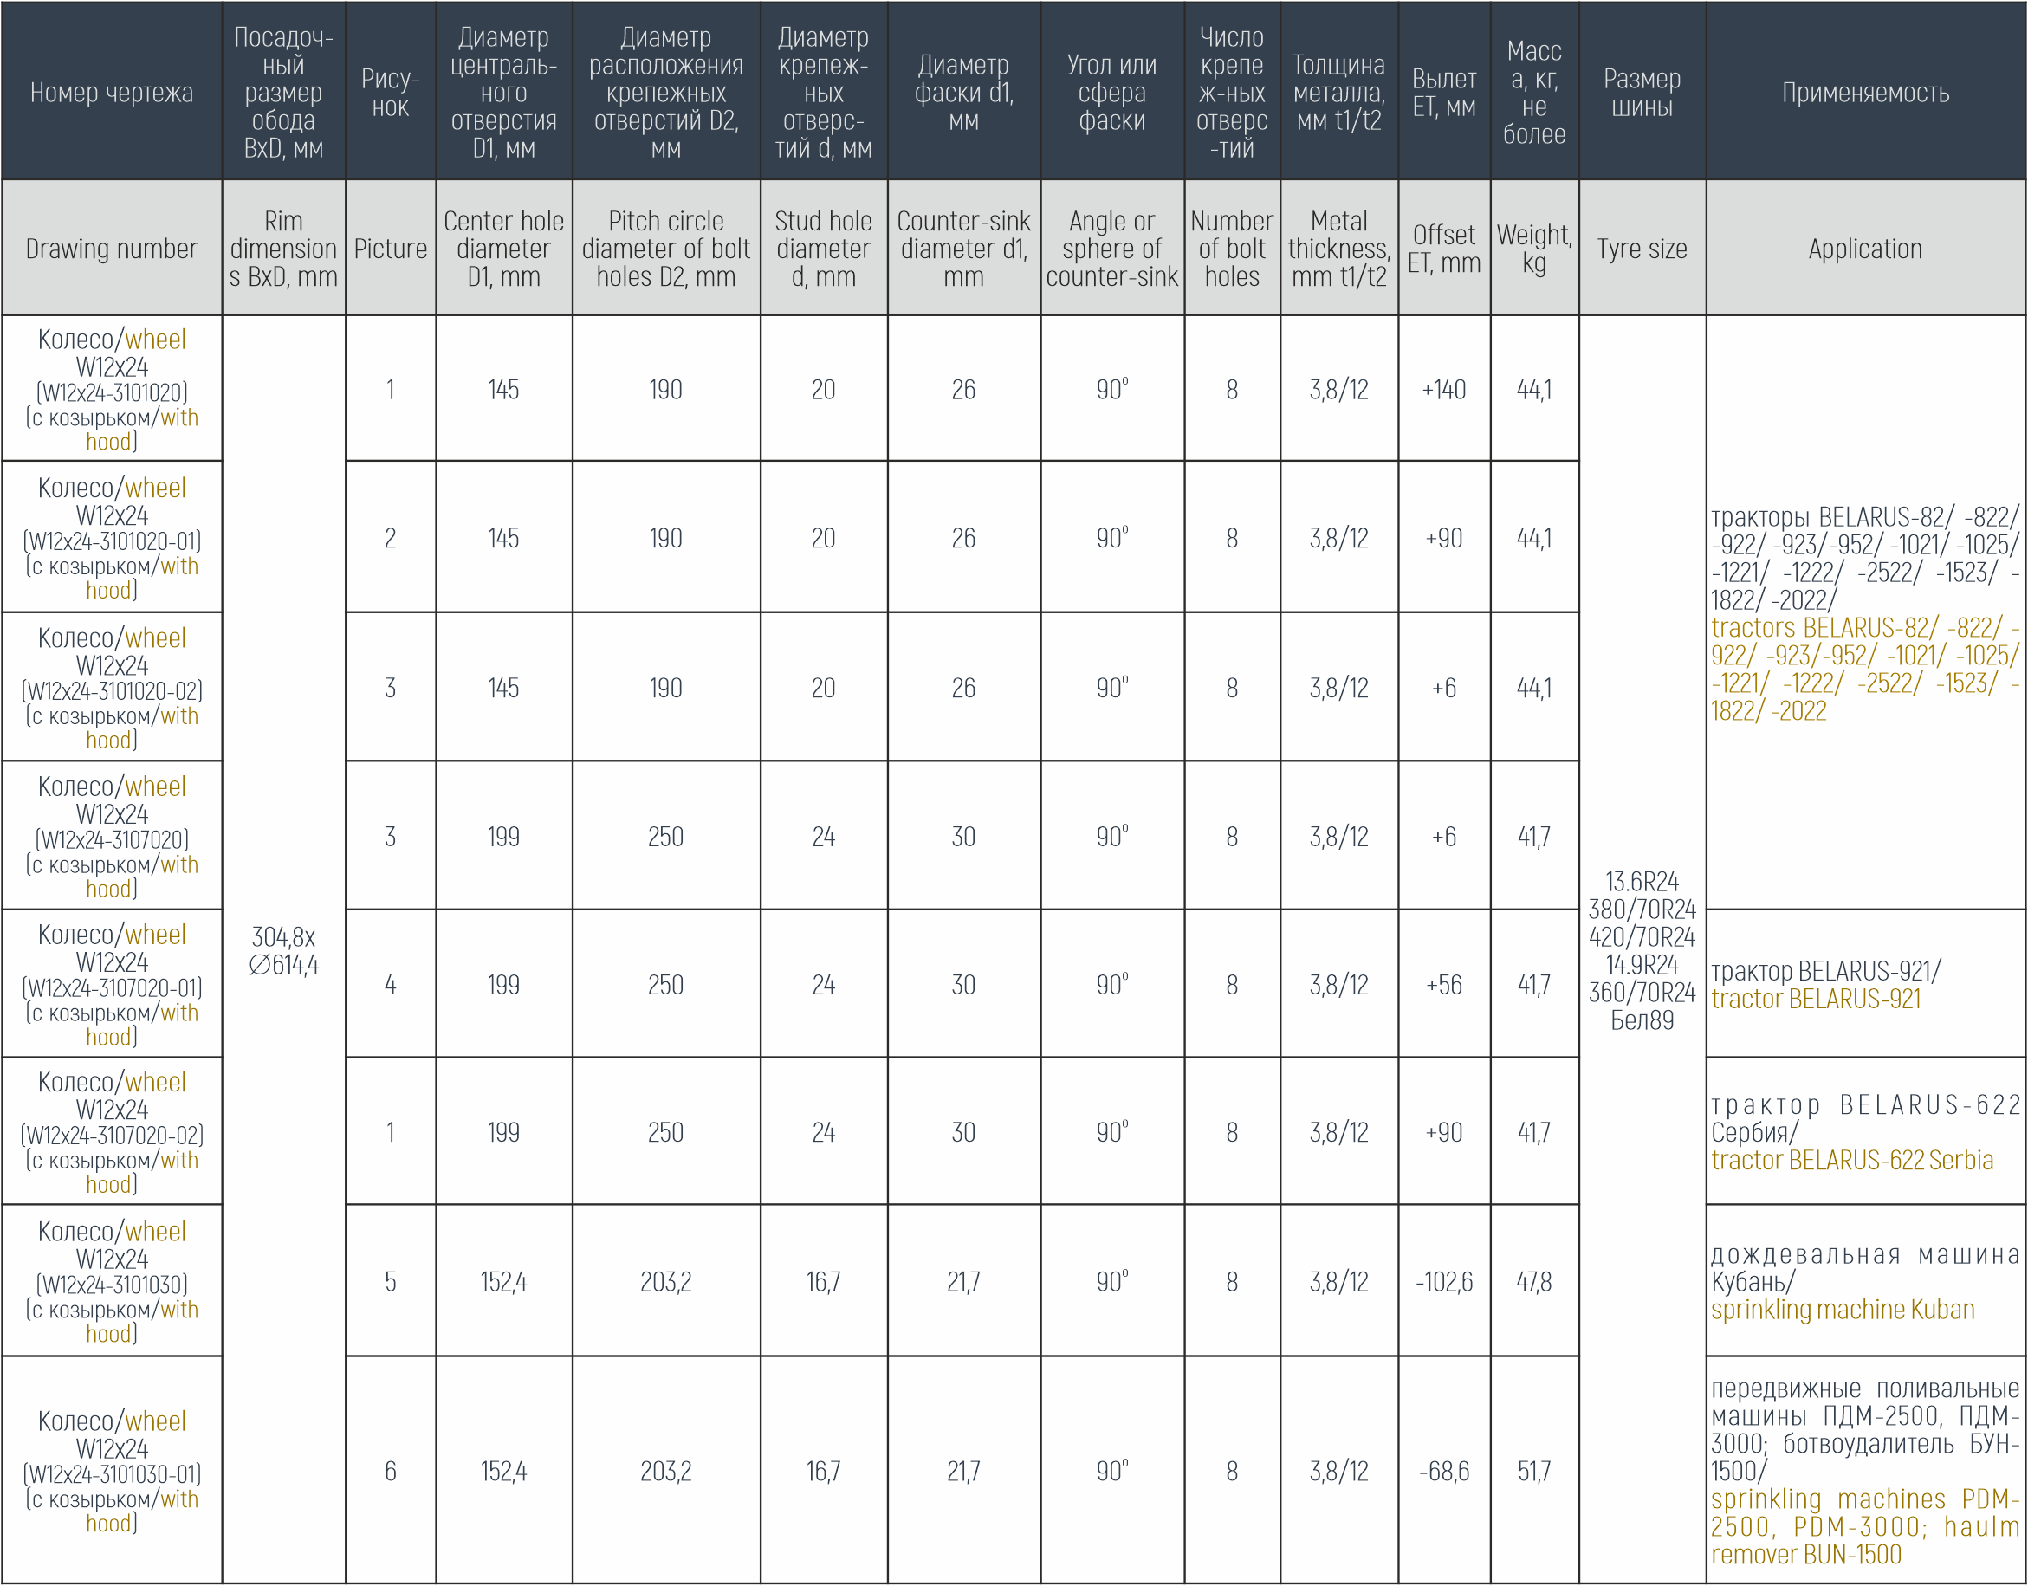The image size is (2028, 1586).
Task: Click the 'Tyre size' header cell
Action: (1642, 249)
